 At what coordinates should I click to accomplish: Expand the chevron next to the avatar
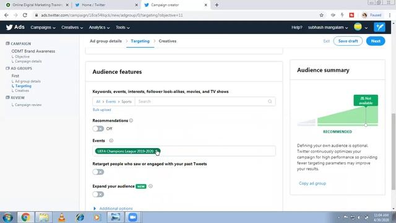366,27
